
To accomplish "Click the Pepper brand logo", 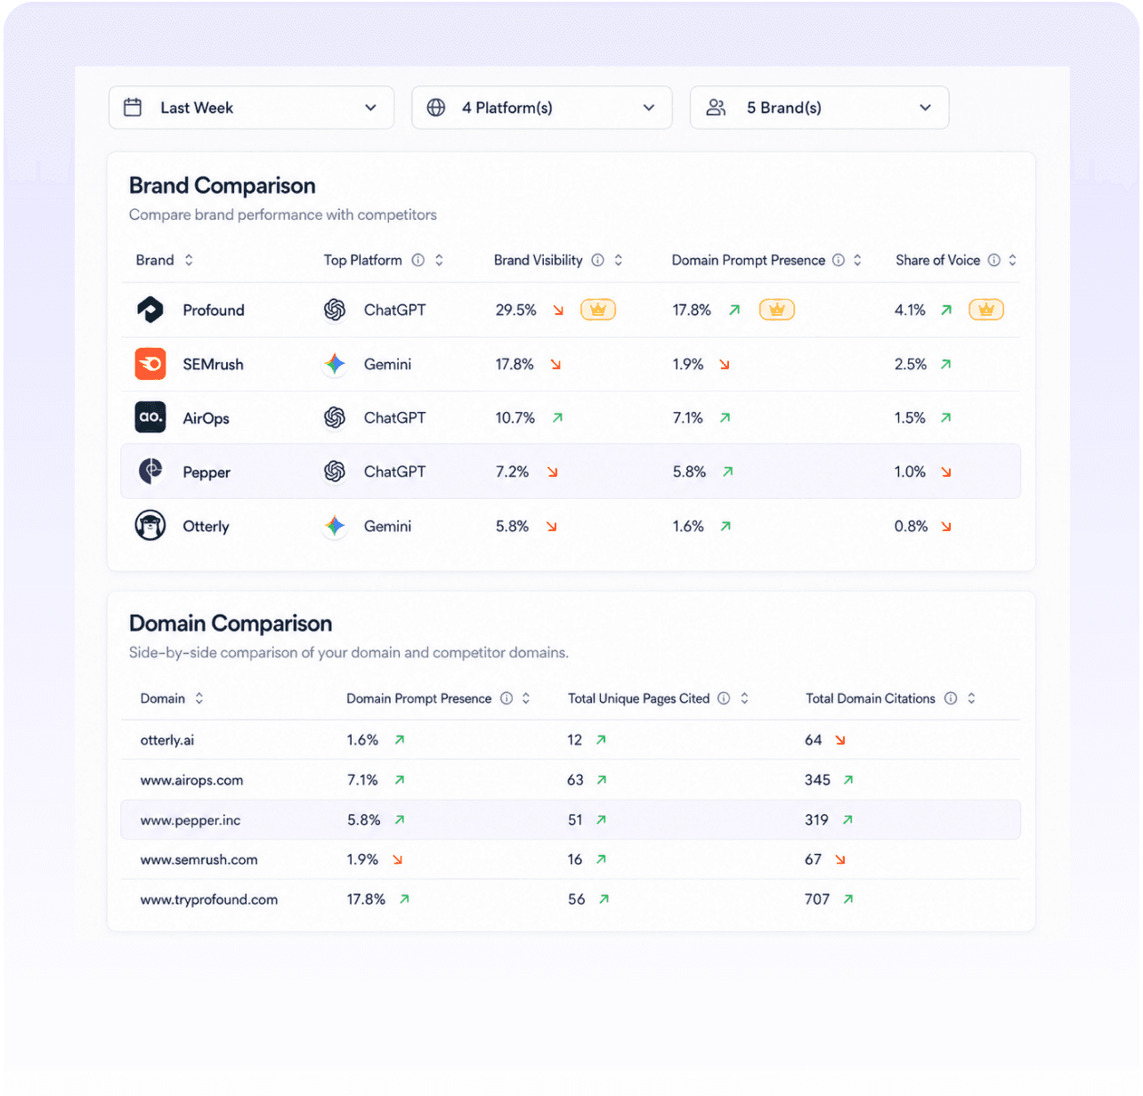I will coord(150,471).
